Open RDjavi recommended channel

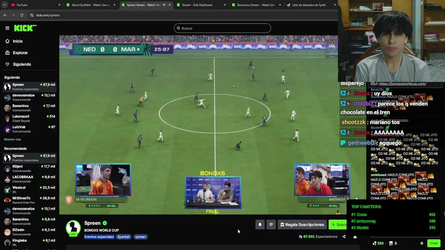coord(29,168)
